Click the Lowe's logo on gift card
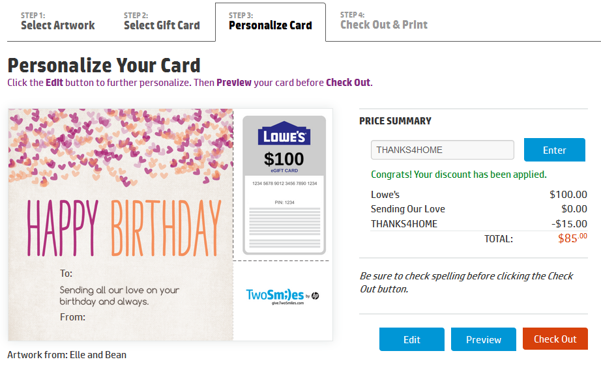This screenshot has height=366, width=601. 284,134
